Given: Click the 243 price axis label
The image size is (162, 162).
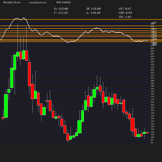Looking at the screenshot, I should (152, 62).
